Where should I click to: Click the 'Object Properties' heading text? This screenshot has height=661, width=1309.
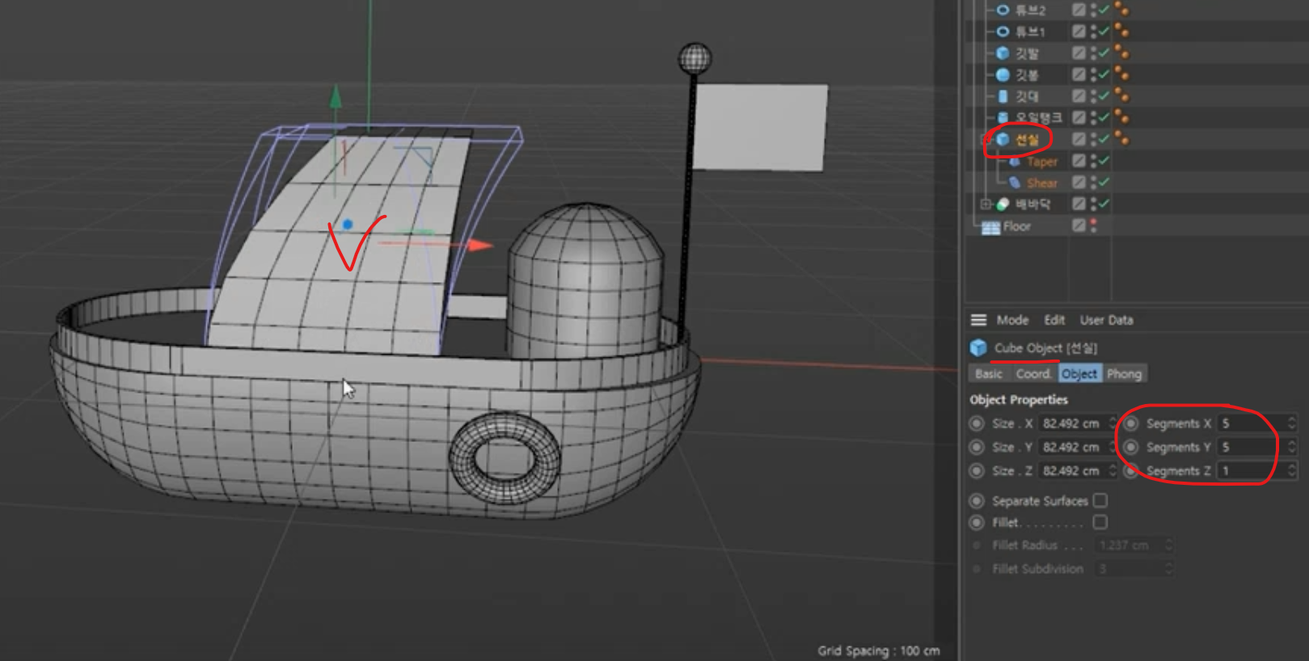coord(1019,399)
